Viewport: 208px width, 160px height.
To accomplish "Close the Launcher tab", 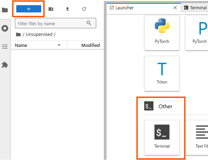I will 175,8.
